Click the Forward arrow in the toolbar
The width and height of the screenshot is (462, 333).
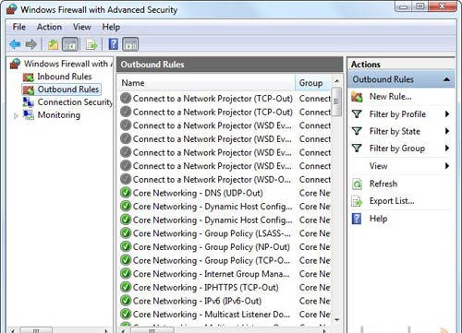point(30,44)
